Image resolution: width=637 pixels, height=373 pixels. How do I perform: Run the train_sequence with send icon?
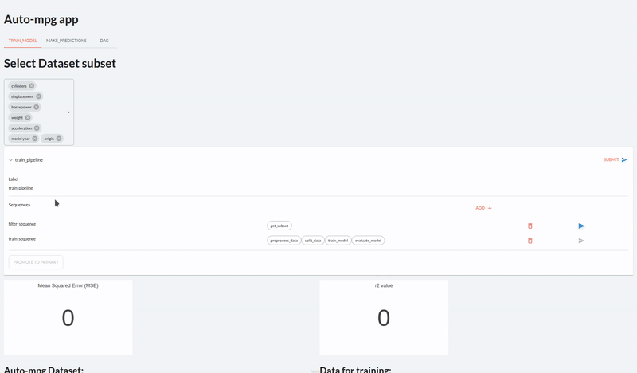(581, 241)
